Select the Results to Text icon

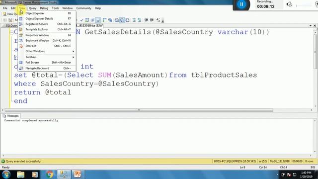click(x=117, y=20)
